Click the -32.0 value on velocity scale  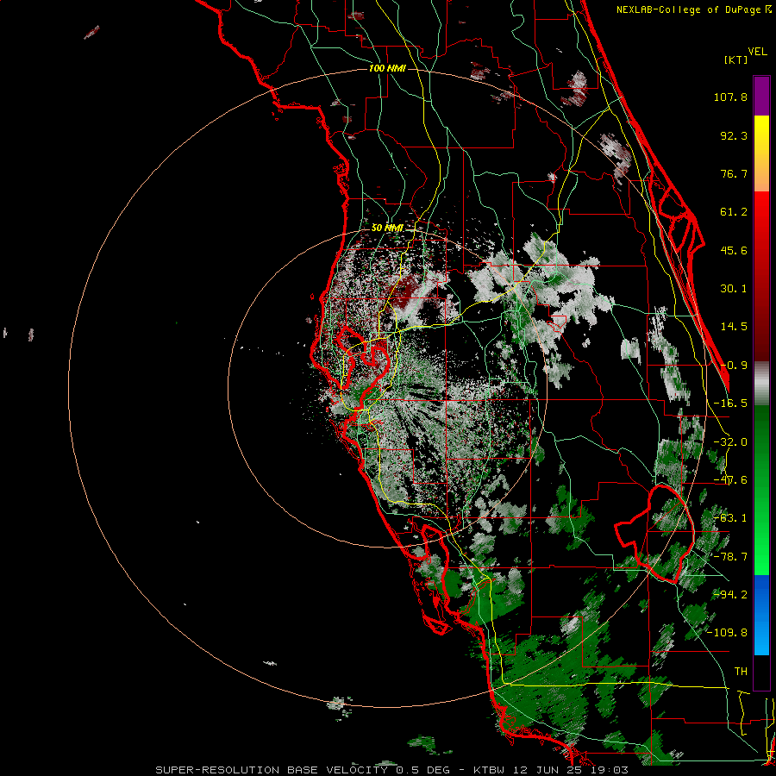point(730,442)
